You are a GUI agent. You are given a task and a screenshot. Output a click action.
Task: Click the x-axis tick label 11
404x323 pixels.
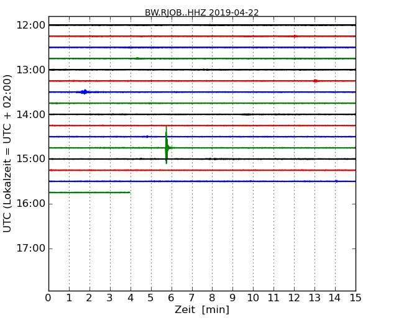click(x=273, y=298)
